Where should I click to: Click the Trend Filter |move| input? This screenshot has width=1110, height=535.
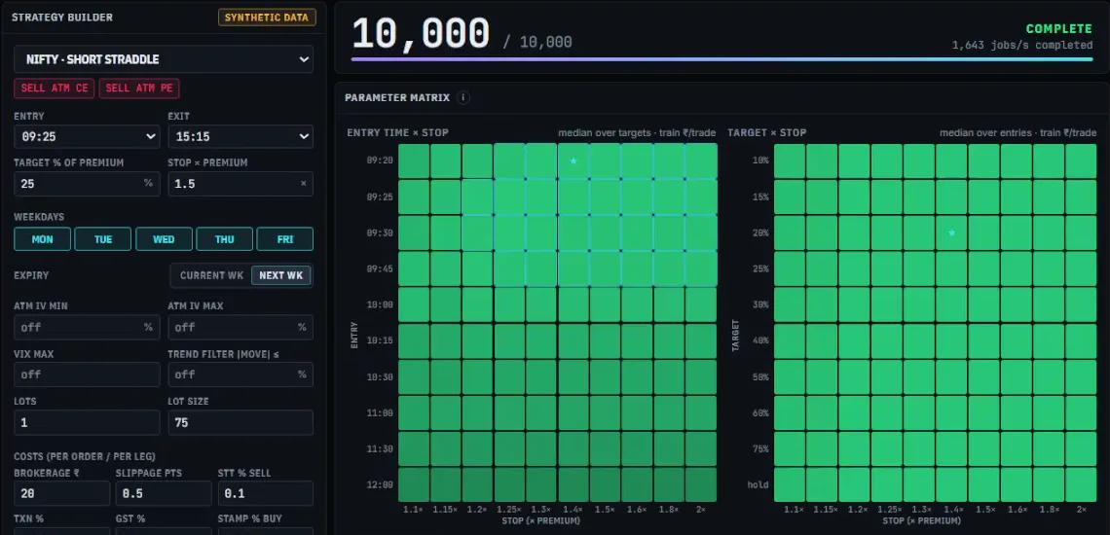click(240, 374)
